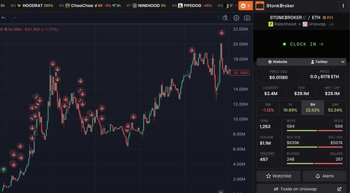Viewport: 350px width, 193px height.
Task: Open the Robinhood chain link
Action: (x=283, y=24)
